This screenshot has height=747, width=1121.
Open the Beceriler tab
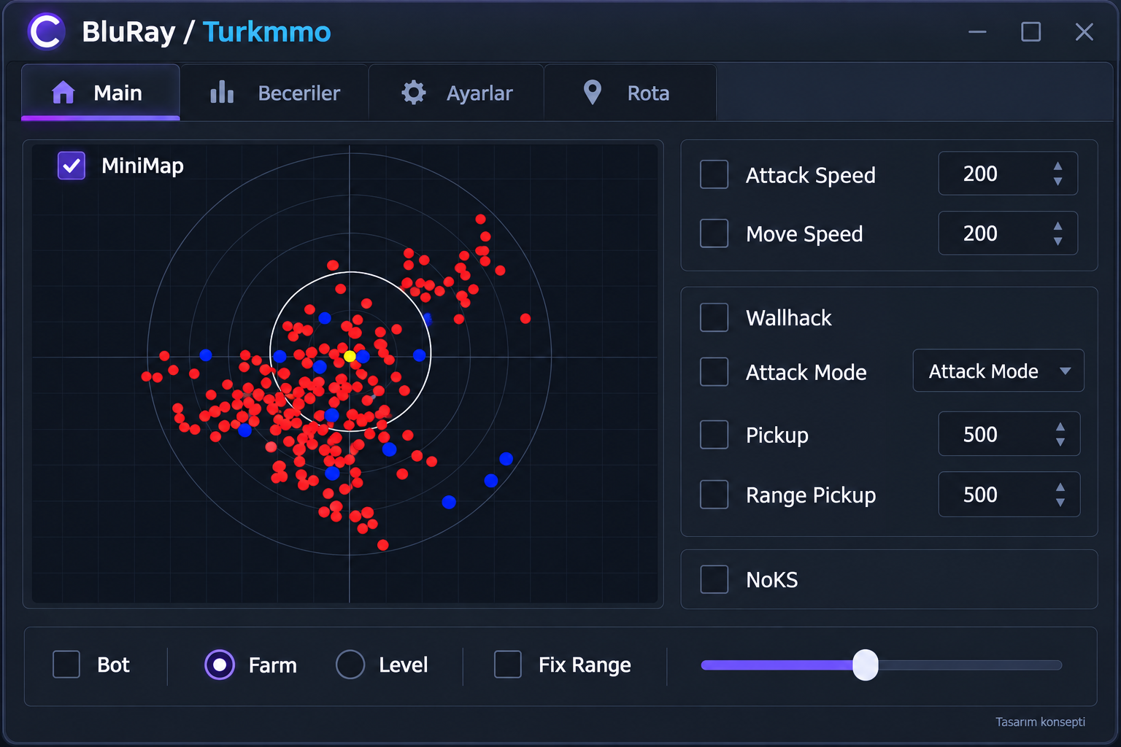click(274, 93)
